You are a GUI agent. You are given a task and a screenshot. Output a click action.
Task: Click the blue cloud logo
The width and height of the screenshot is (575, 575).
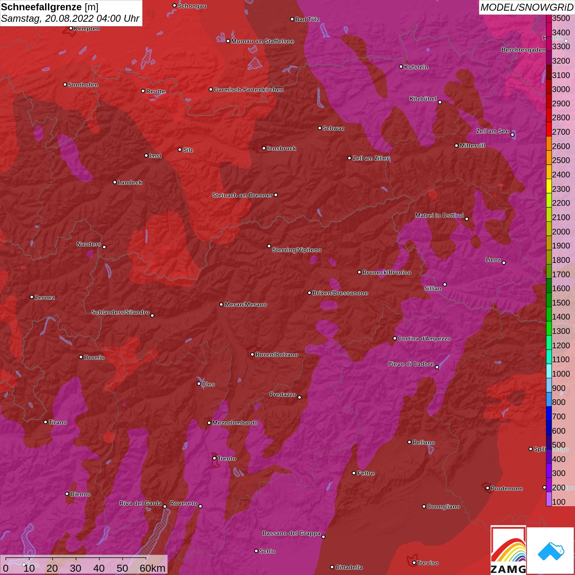coord(551,551)
